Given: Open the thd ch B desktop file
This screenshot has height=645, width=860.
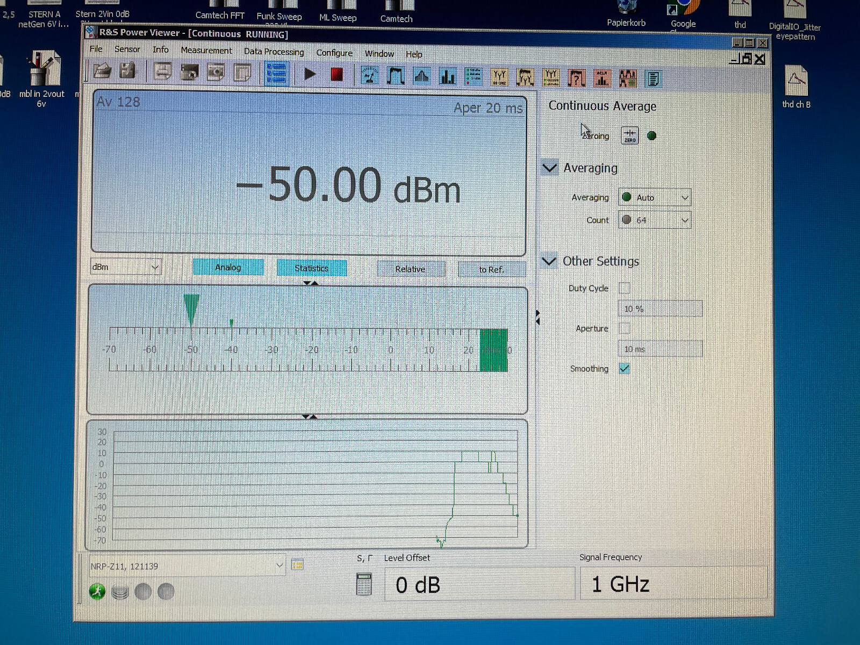Looking at the screenshot, I should tap(796, 87).
